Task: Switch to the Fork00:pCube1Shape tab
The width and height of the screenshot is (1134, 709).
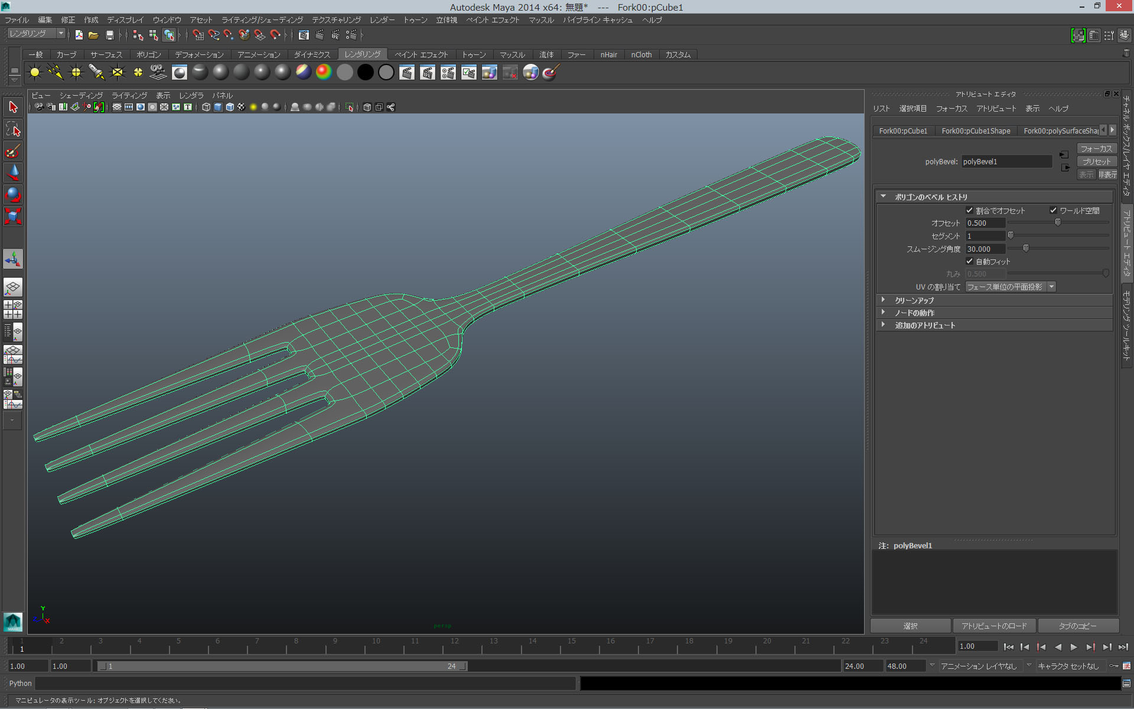Action: click(976, 131)
